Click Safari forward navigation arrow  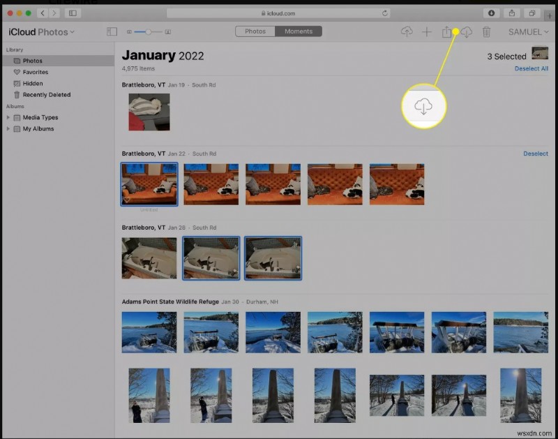pyautogui.click(x=54, y=13)
